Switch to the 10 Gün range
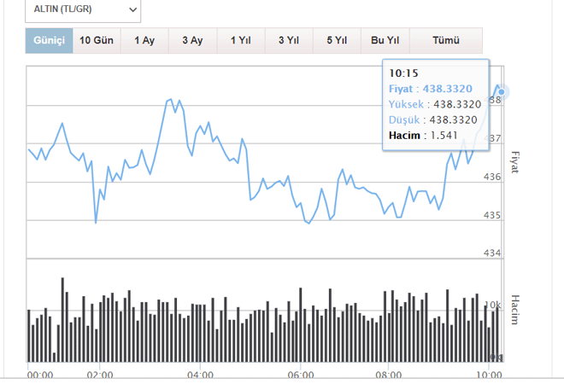 (x=97, y=41)
